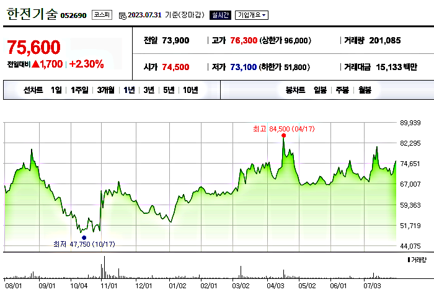Click the 한전기술 stock name title
This screenshot has height=300, width=434.
click(32, 14)
